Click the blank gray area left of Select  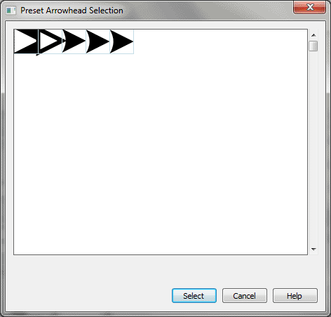coord(89,296)
